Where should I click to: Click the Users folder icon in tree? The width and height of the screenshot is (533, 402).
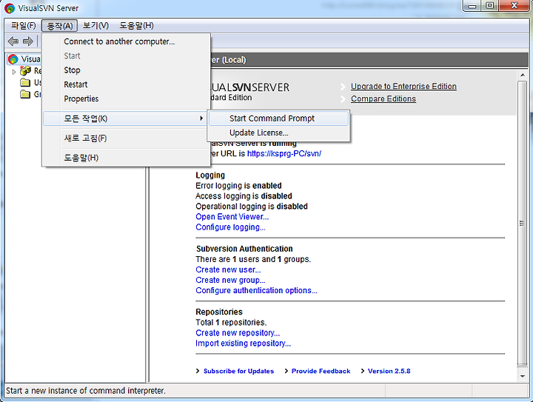coord(25,83)
